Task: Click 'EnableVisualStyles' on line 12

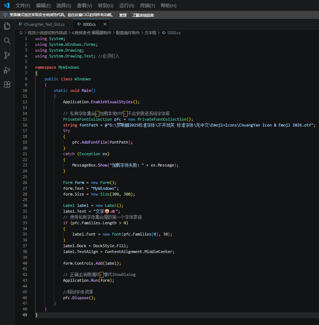Action: 112,102
